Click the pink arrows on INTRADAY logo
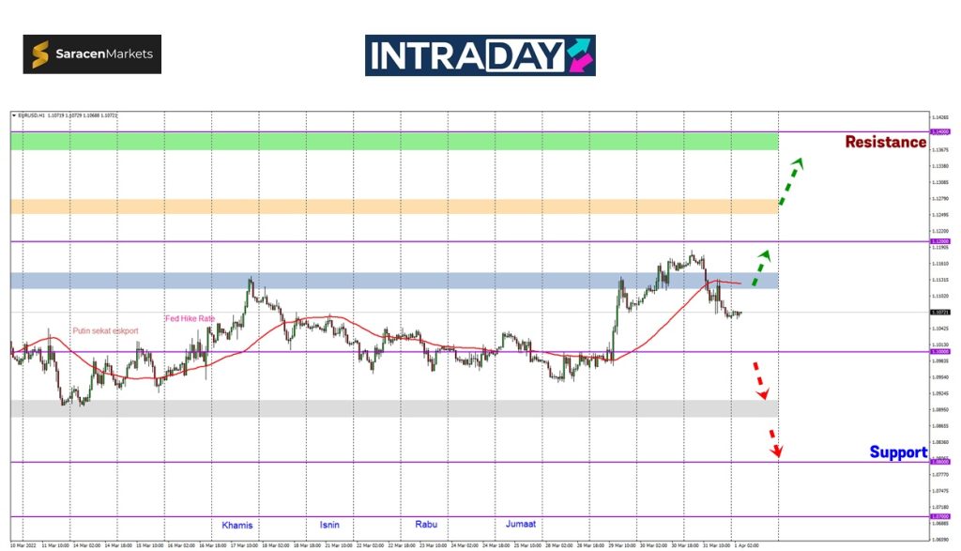961x551 pixels. (x=579, y=55)
